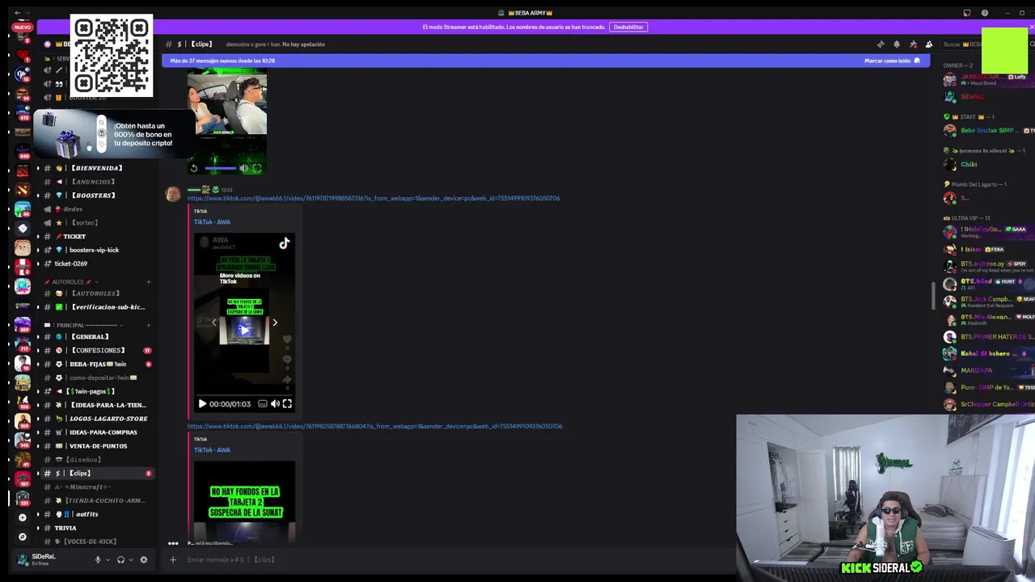The image size is (1035, 582).
Task: Seek on TikTok video progress bar
Action: click(x=244, y=394)
